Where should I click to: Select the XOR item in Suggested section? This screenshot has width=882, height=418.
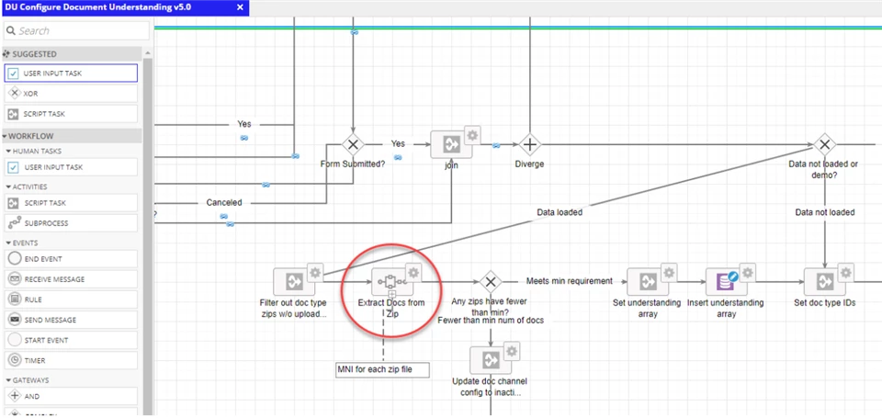[x=71, y=94]
